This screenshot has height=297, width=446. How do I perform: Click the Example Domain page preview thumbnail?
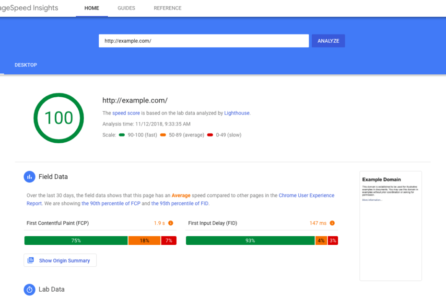pyautogui.click(x=390, y=225)
